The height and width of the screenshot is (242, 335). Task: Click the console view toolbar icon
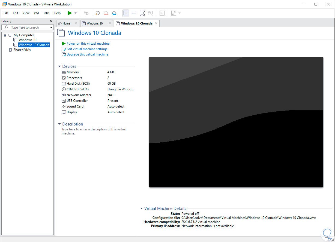162,13
